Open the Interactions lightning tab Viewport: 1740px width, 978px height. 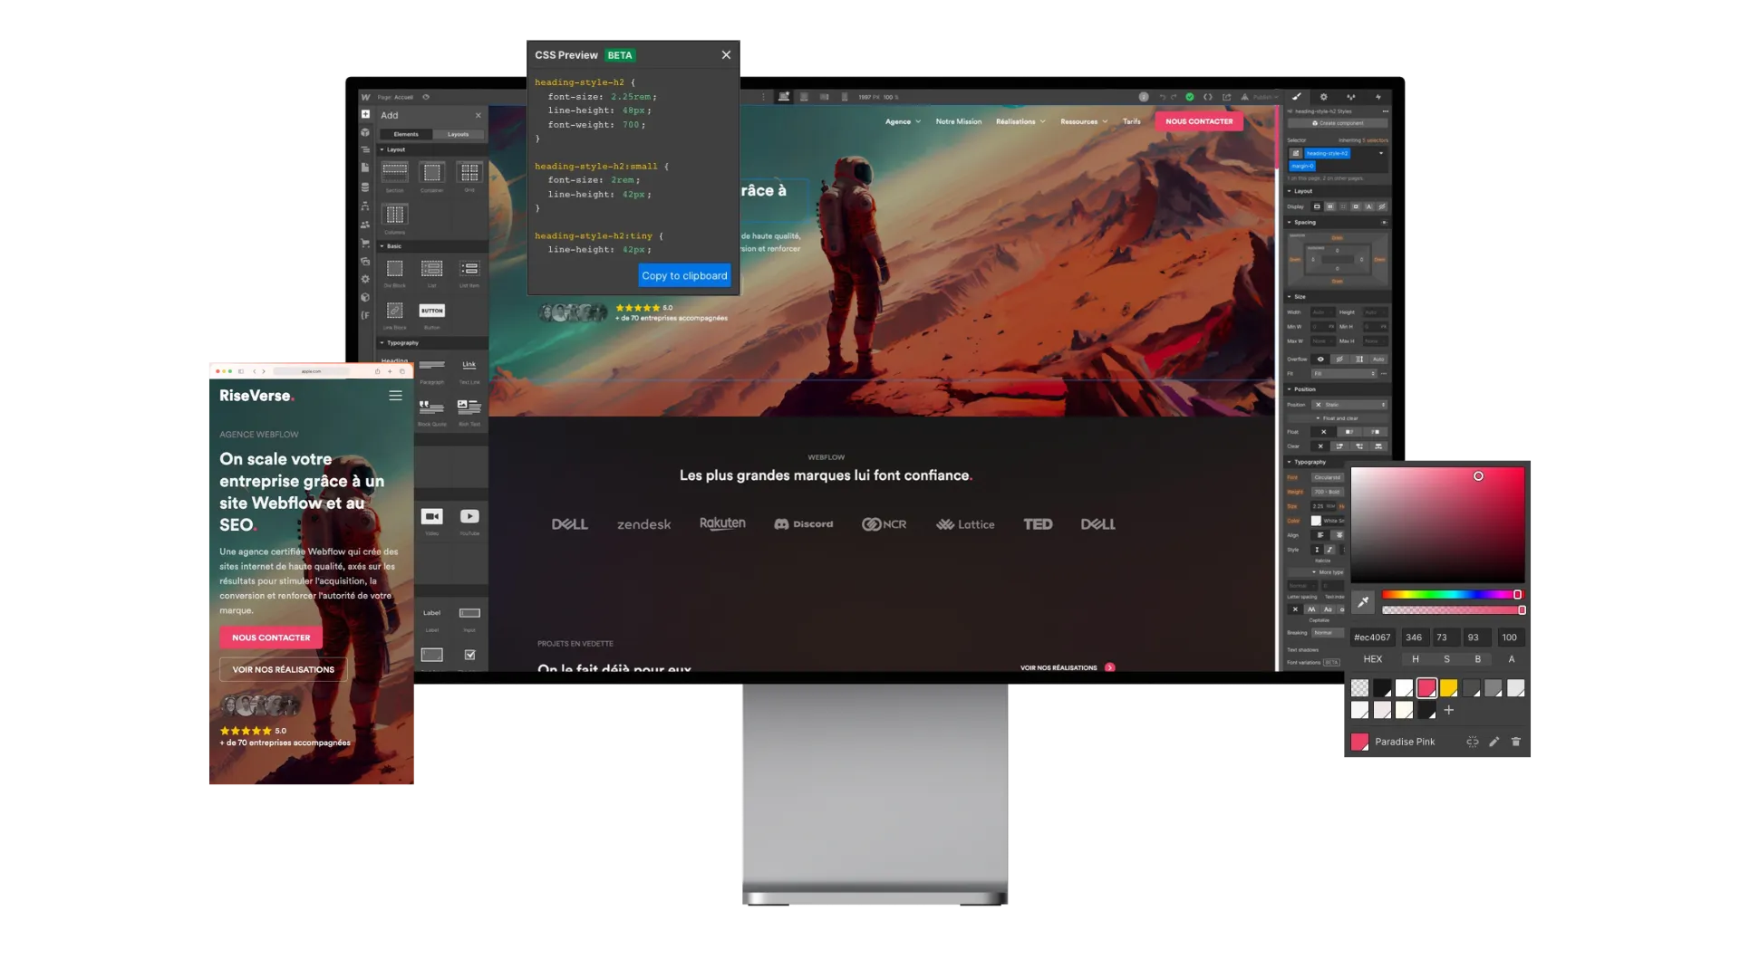pos(1378,97)
